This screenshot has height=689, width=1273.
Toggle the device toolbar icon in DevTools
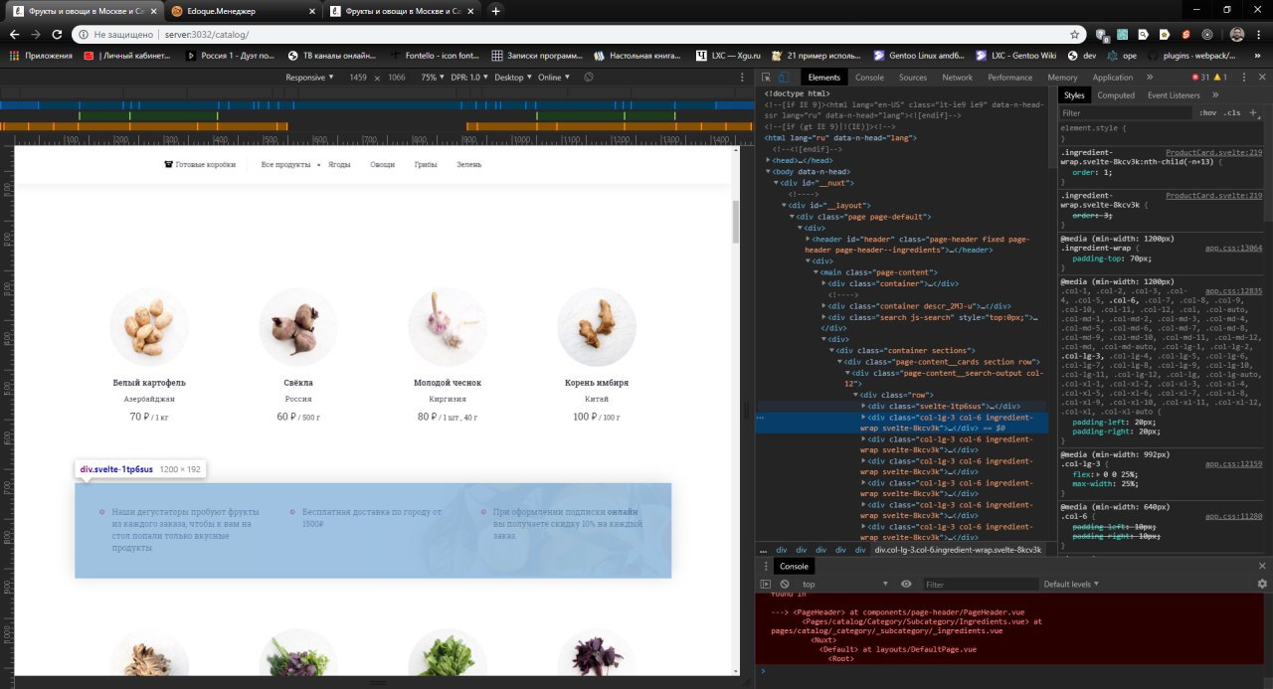tap(784, 78)
